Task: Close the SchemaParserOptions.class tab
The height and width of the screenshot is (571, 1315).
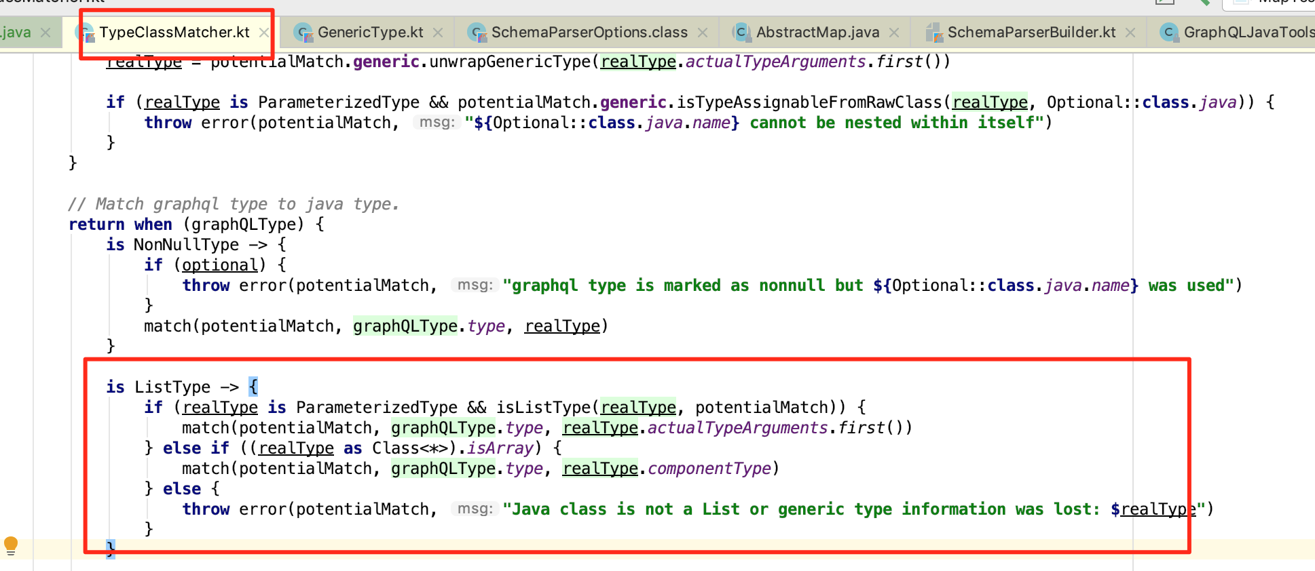Action: pos(703,33)
